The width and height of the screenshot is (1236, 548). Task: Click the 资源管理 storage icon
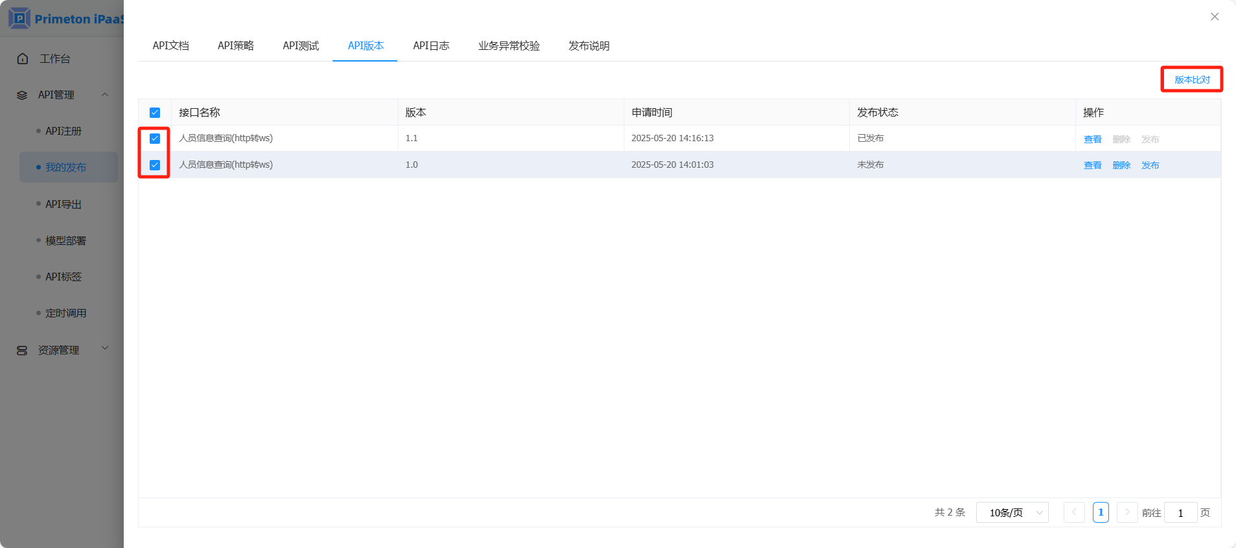click(x=22, y=350)
